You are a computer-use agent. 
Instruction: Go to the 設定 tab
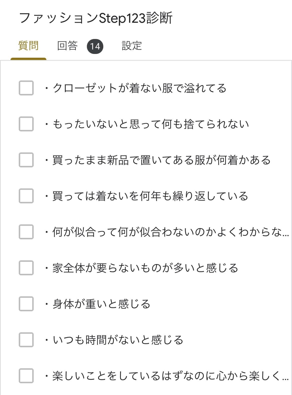132,46
